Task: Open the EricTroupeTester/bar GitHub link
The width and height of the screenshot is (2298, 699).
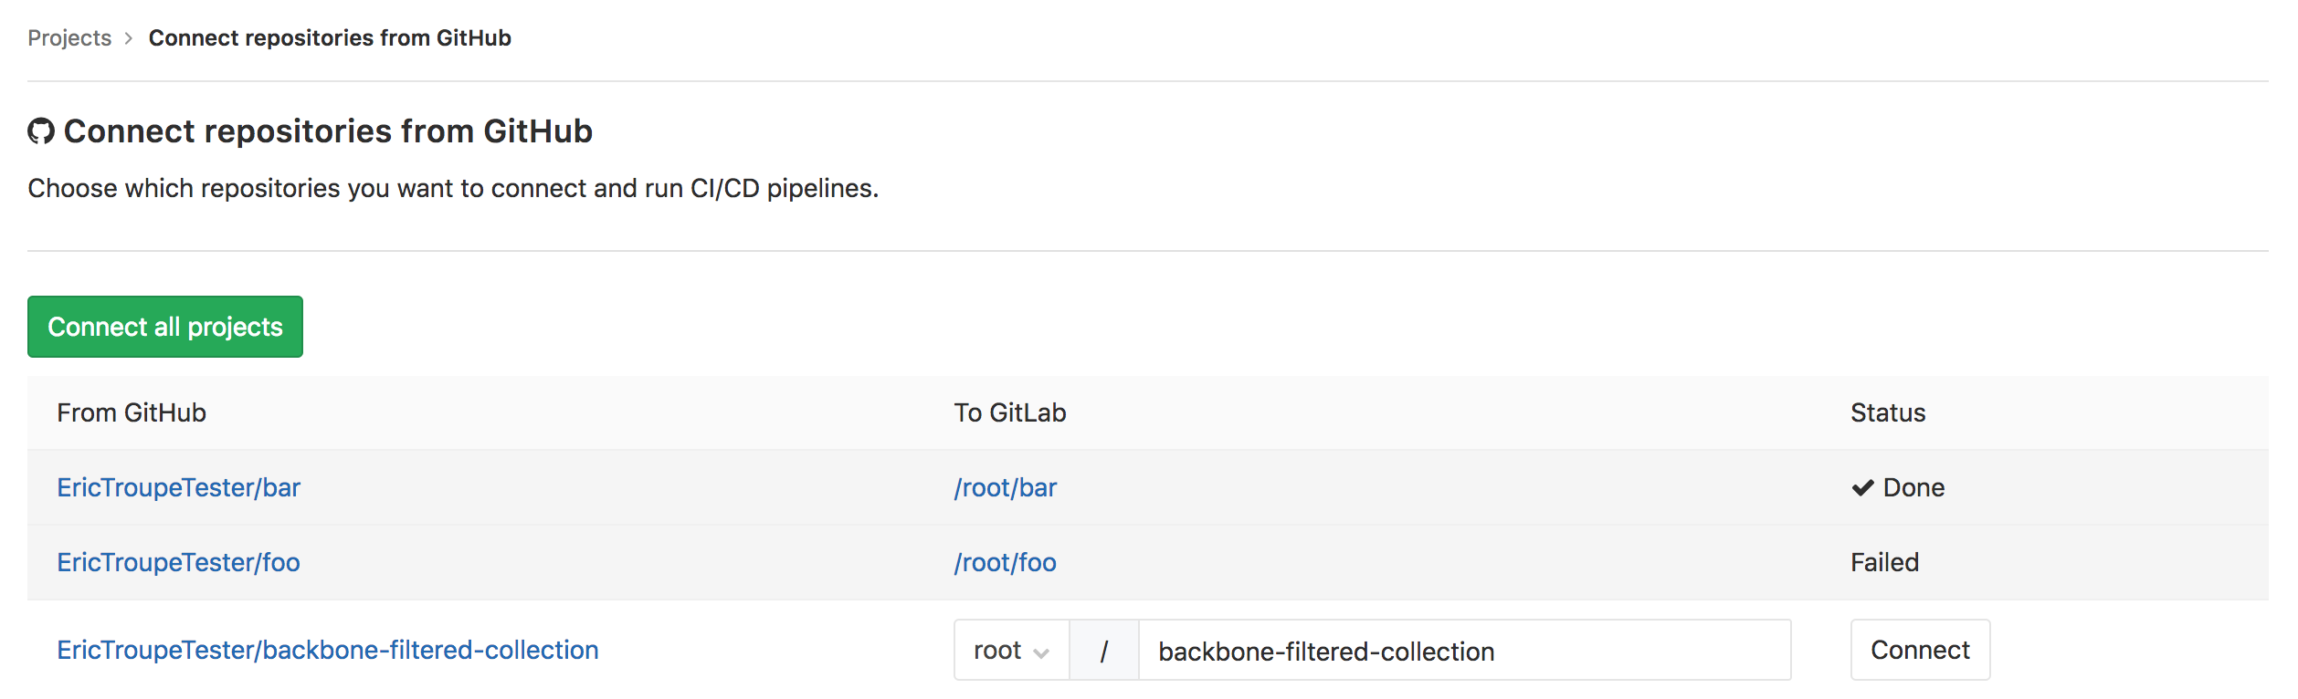Action: tap(178, 488)
